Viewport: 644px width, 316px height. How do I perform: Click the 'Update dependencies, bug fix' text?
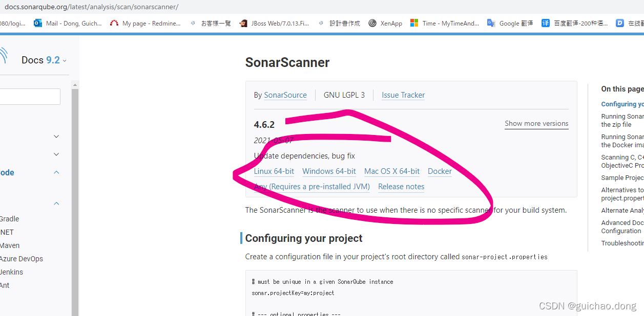[304, 156]
